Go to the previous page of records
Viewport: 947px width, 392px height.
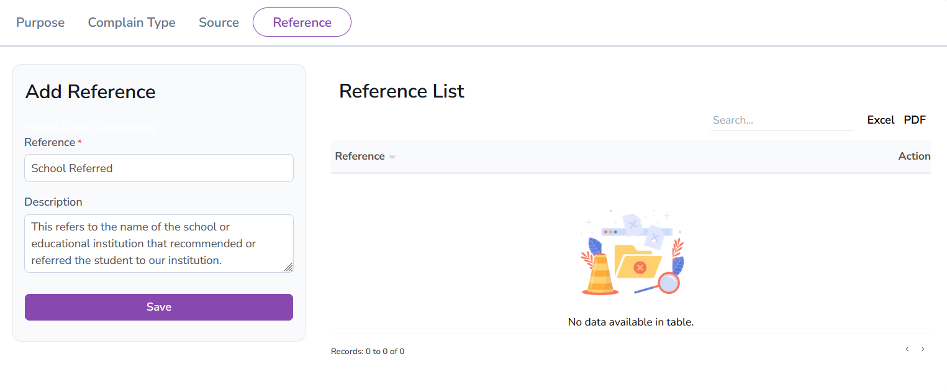tap(907, 349)
